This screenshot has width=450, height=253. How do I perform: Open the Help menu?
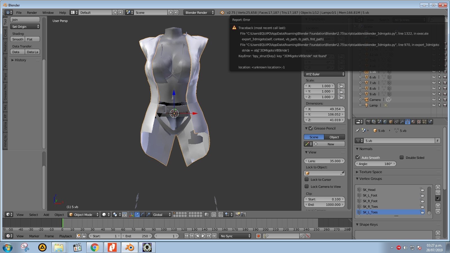[x=62, y=12]
